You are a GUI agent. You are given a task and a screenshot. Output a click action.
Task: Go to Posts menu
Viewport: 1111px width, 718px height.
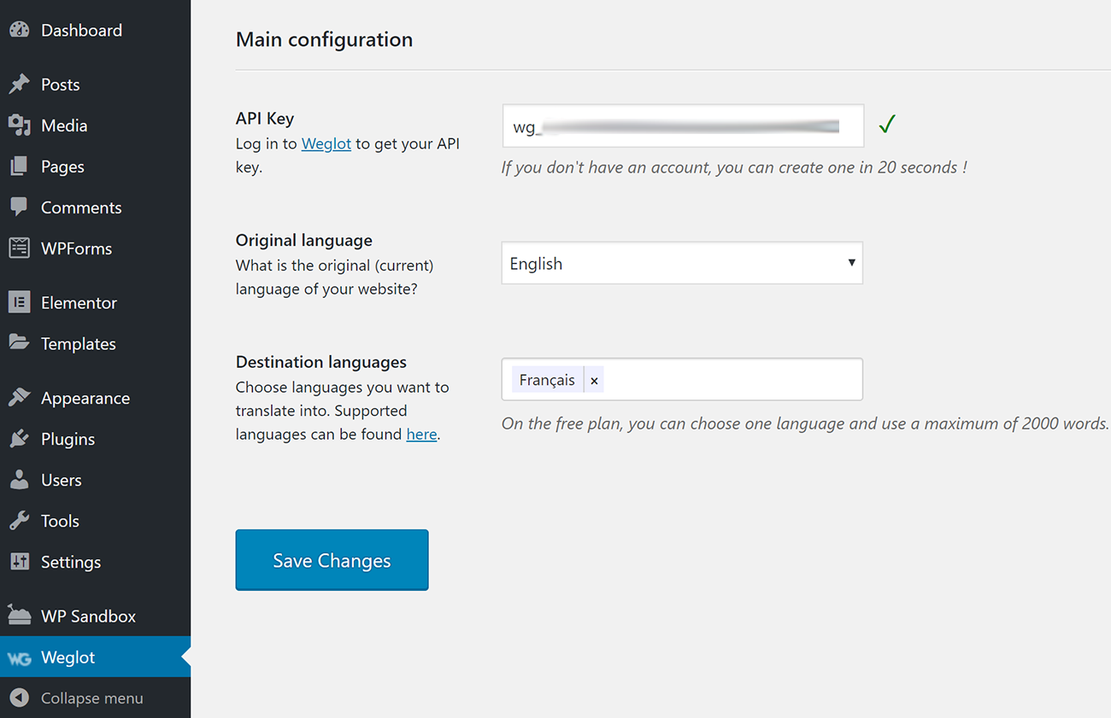[60, 85]
